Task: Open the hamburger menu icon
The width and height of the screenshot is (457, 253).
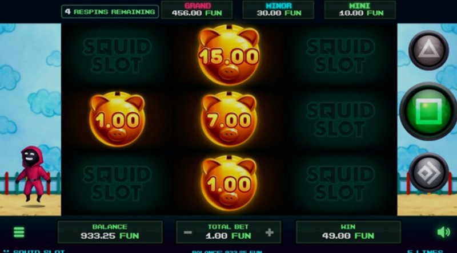Action: click(19, 232)
